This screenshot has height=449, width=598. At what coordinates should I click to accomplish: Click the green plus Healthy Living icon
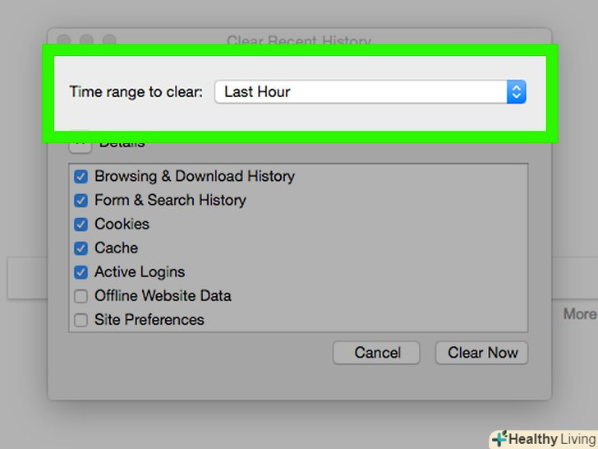tap(499, 438)
